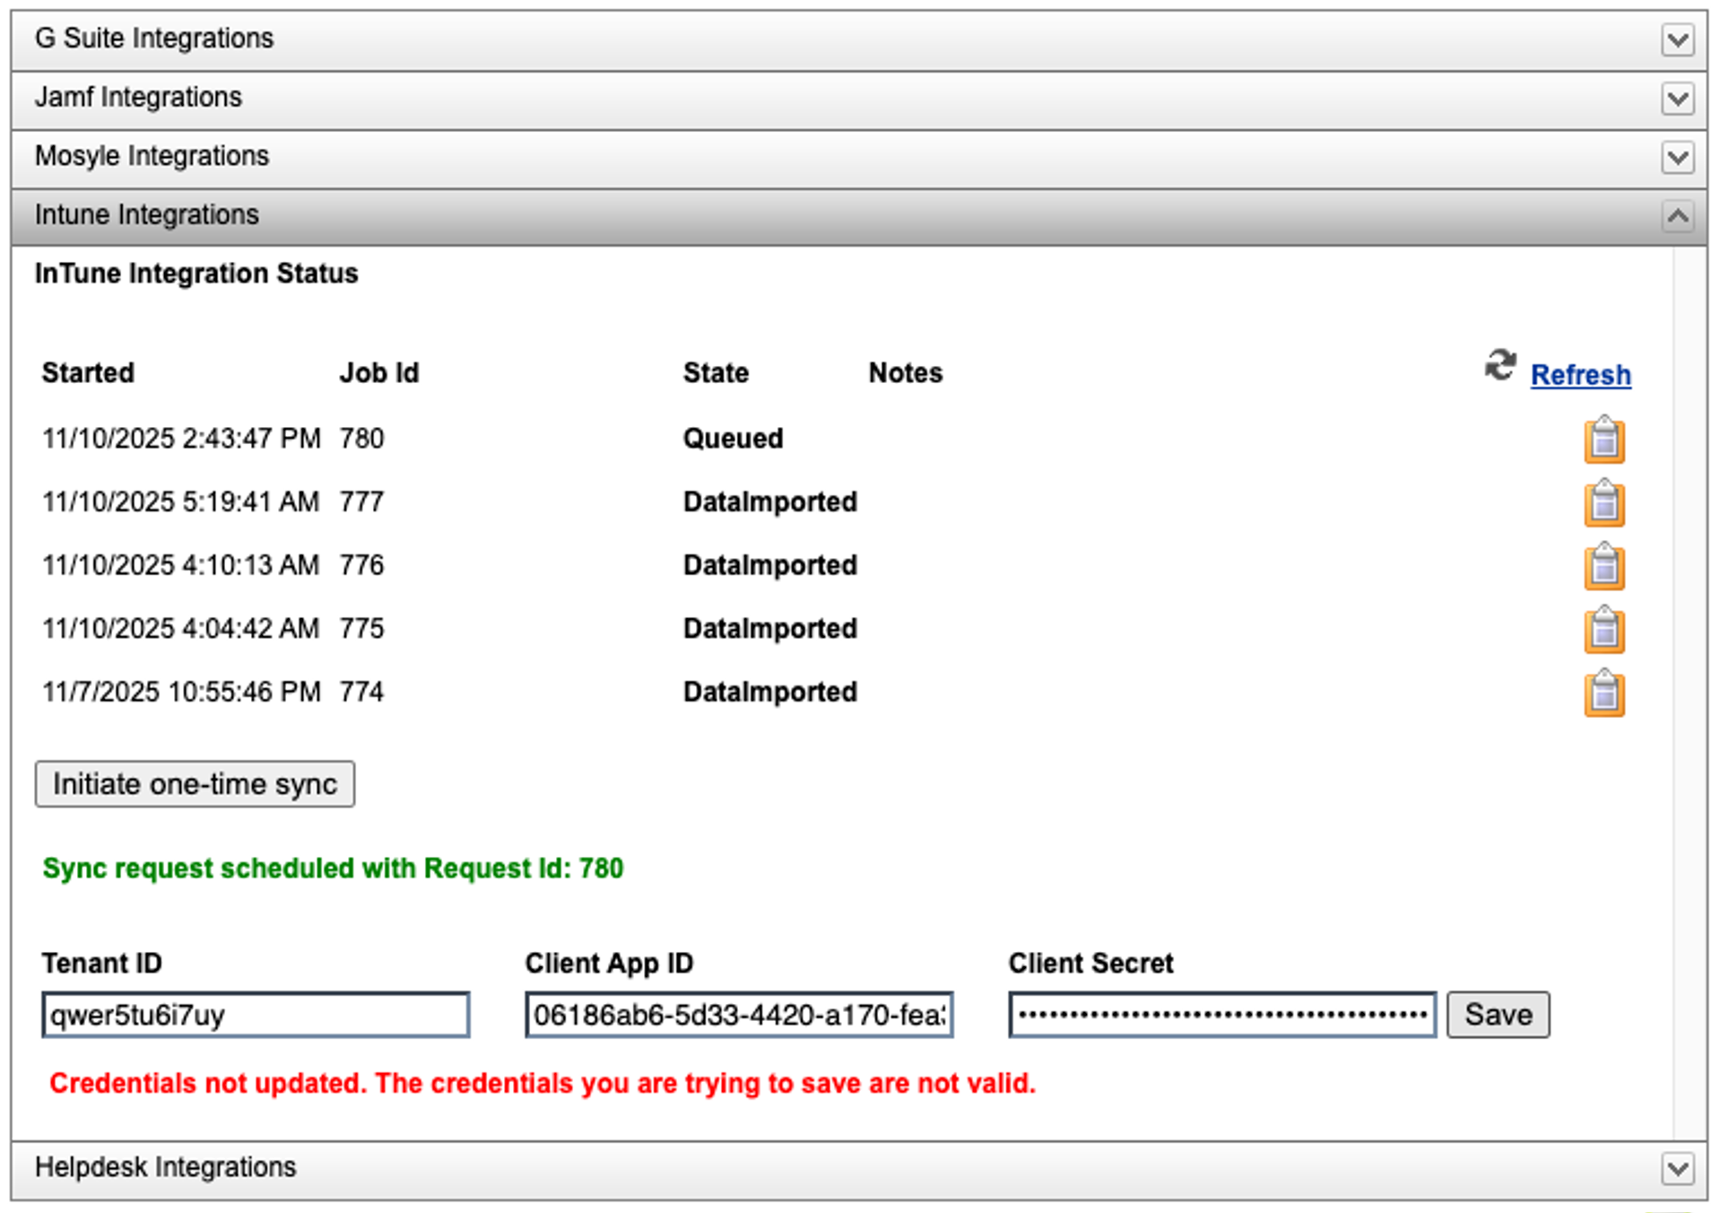Open clipboard log icon for job 774
This screenshot has height=1213, width=1720.
click(1603, 694)
